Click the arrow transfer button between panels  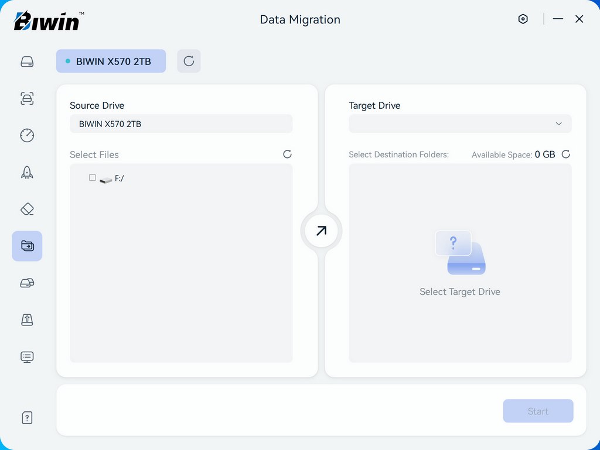pos(321,231)
